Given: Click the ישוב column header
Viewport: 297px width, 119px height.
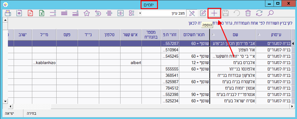Looking at the screenshot, I should point(23,35).
